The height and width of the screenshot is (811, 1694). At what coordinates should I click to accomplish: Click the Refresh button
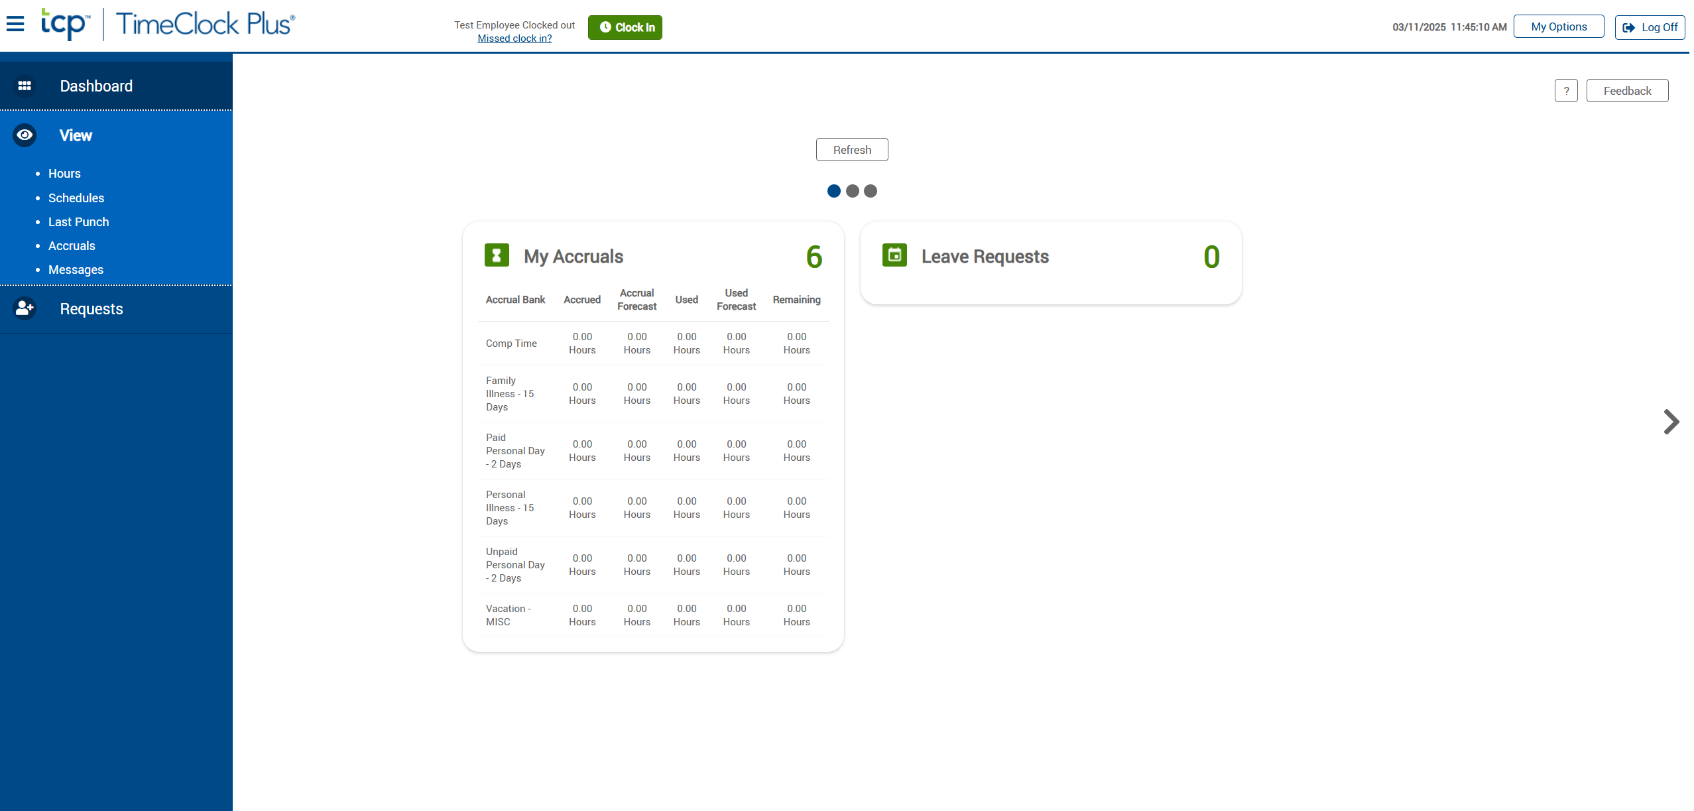coord(852,150)
